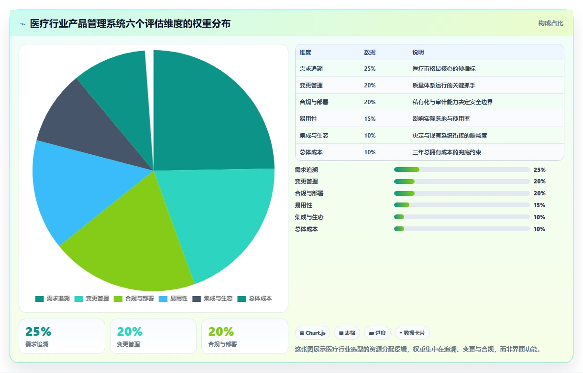Click description 影响实际落地与使用率
Screen dimensions: 583x373
point(441,119)
